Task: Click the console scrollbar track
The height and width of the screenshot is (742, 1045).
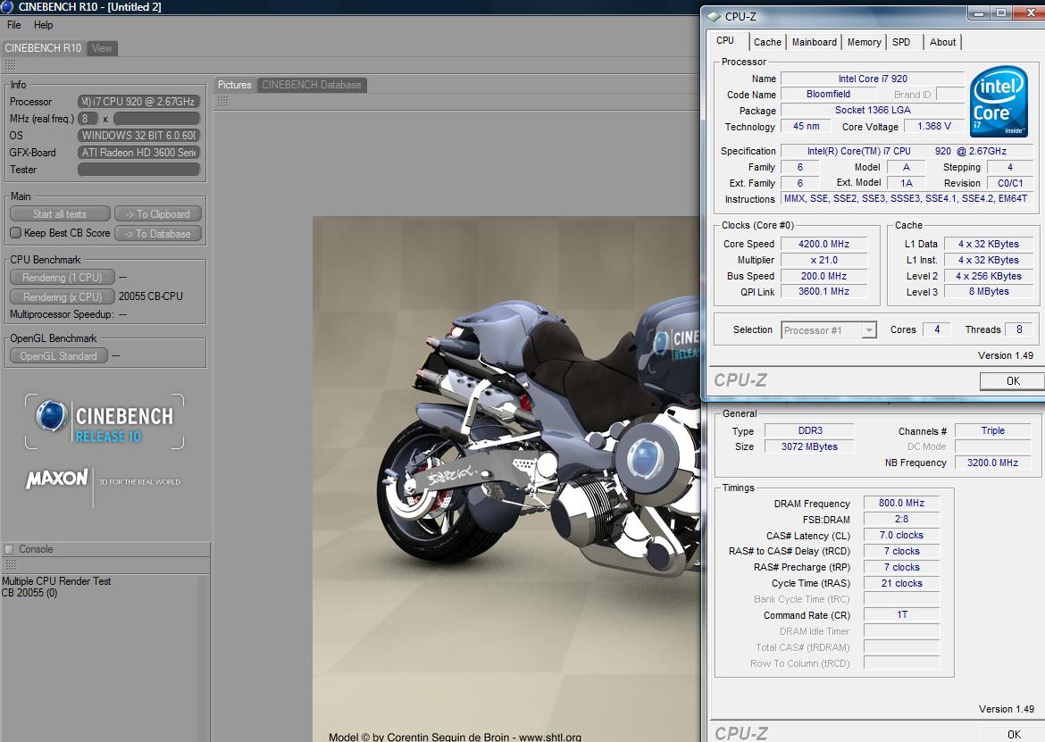Action: click(204, 657)
